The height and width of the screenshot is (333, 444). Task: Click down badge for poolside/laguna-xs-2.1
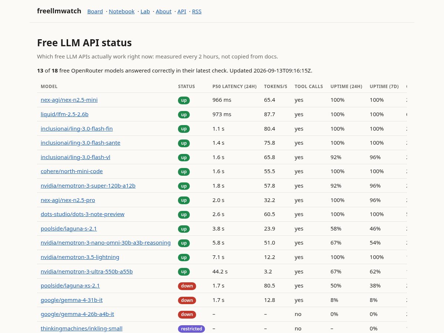click(x=187, y=286)
